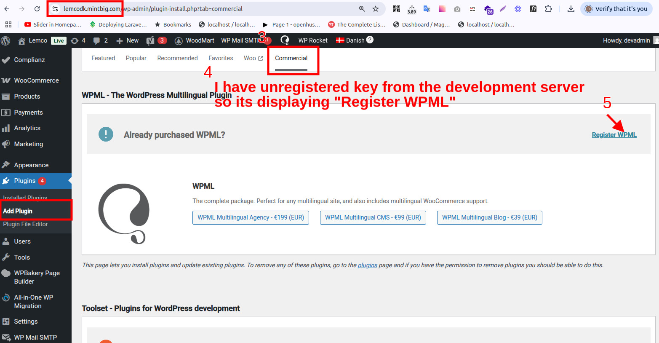Follow the plugins link in the notice
The height and width of the screenshot is (343, 659).
click(x=367, y=265)
